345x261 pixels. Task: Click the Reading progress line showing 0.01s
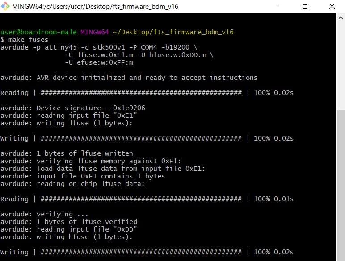pos(147,199)
